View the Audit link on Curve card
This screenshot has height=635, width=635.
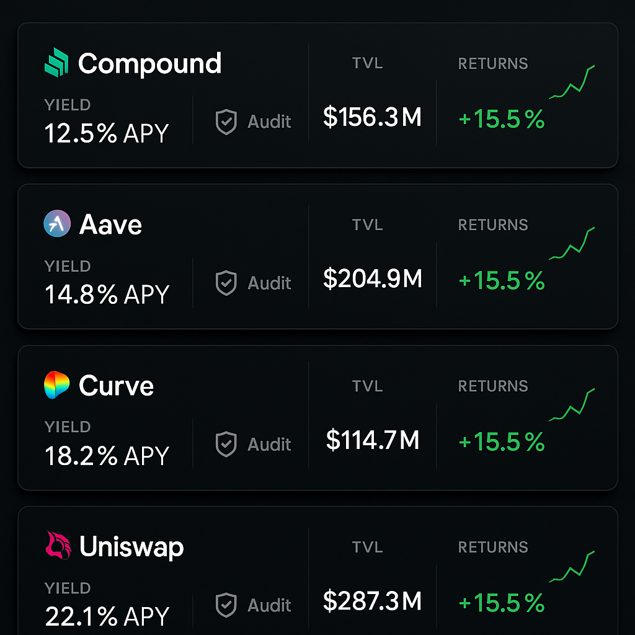269,444
